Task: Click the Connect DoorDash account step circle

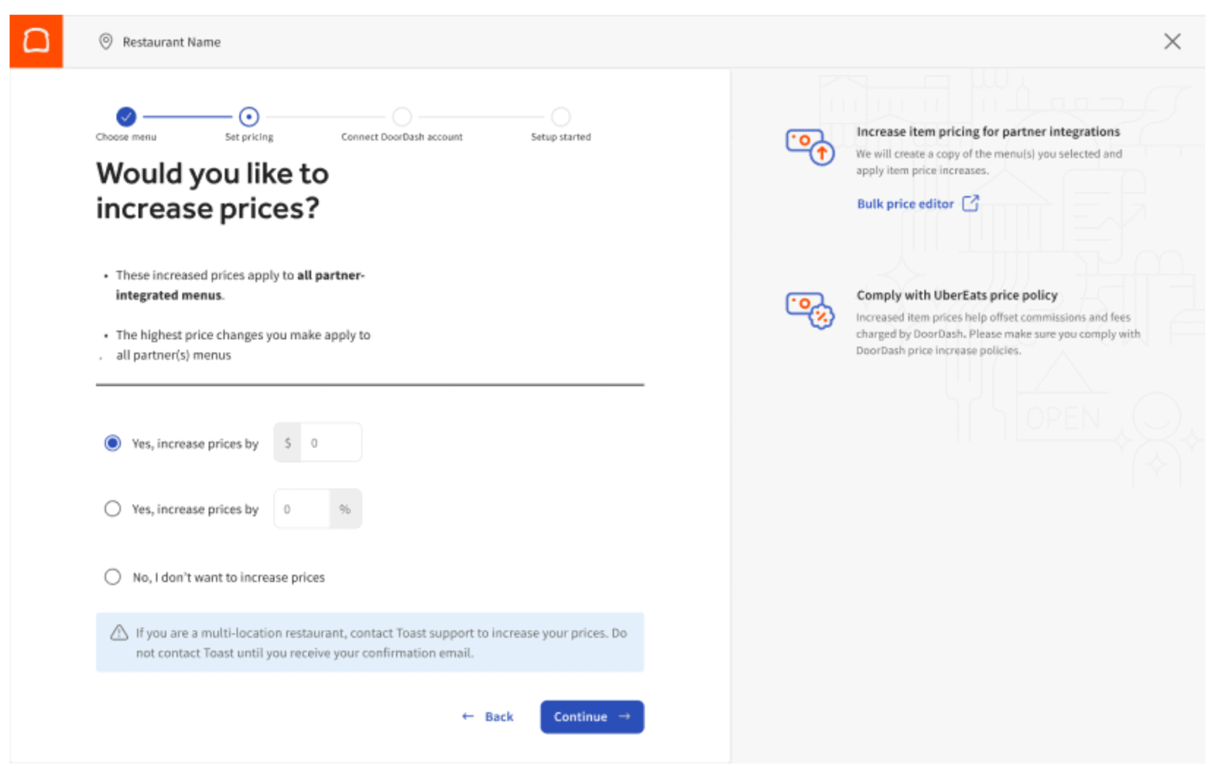Action: click(402, 115)
